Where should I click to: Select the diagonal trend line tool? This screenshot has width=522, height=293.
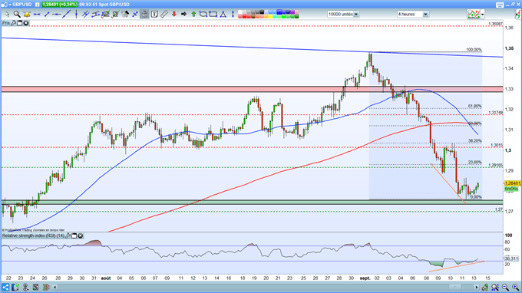66,15
